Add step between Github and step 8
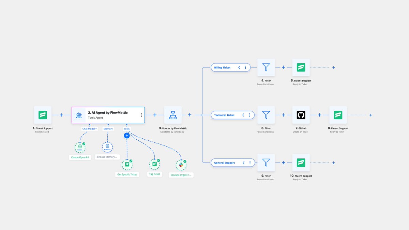 [319, 115]
